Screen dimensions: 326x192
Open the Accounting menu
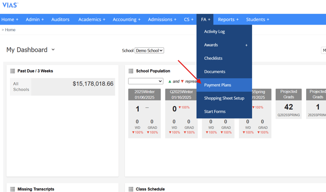click(x=127, y=19)
